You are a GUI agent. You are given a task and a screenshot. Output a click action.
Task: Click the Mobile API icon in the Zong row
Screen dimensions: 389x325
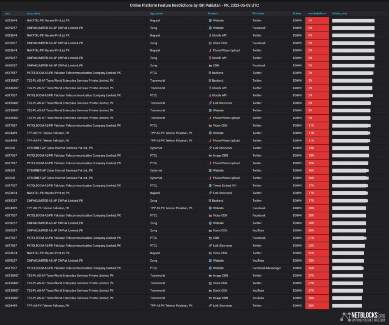click(210, 58)
